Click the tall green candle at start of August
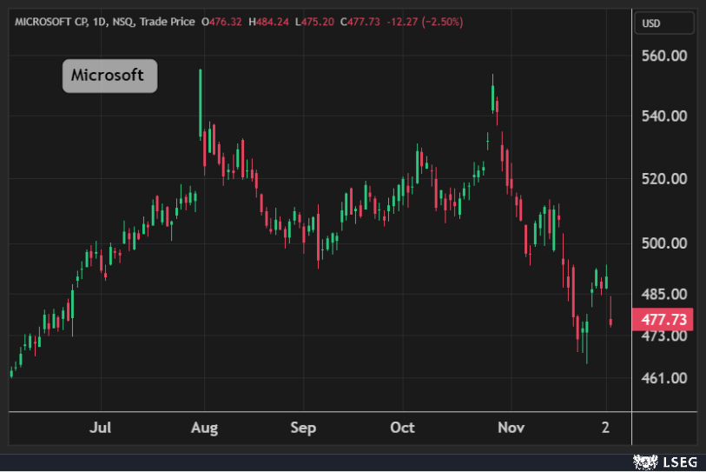 pyautogui.click(x=201, y=104)
